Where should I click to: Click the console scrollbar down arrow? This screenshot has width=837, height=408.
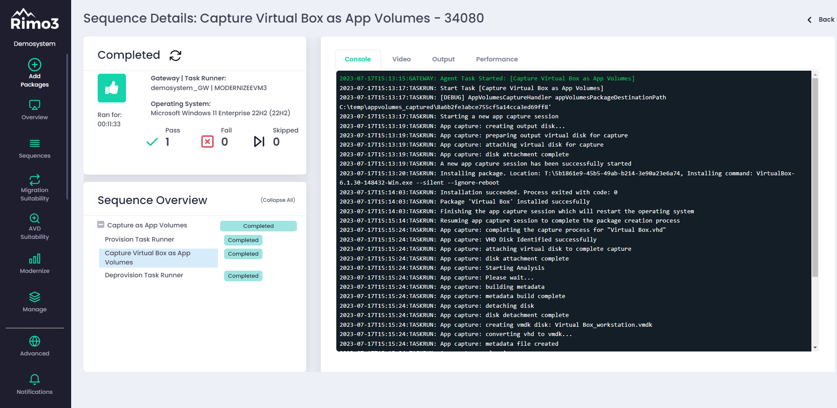pos(815,348)
